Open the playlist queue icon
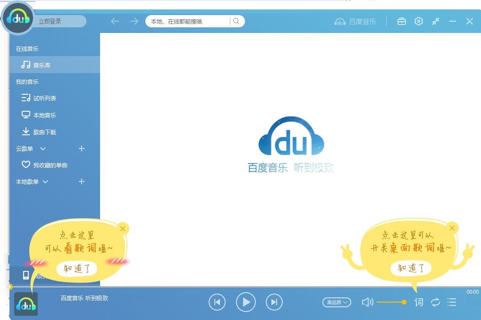 (x=452, y=302)
